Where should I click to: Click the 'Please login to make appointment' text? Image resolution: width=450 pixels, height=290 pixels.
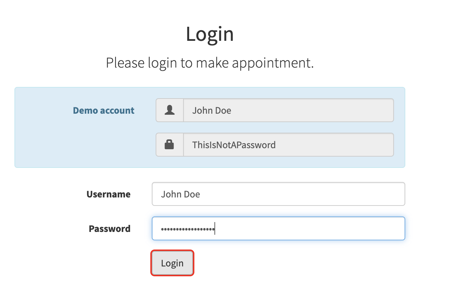pos(210,63)
